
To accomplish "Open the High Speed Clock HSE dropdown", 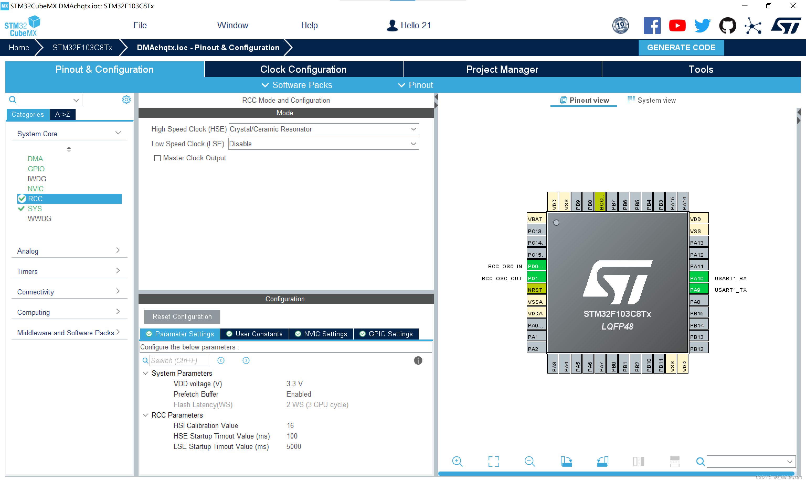I will [x=324, y=129].
